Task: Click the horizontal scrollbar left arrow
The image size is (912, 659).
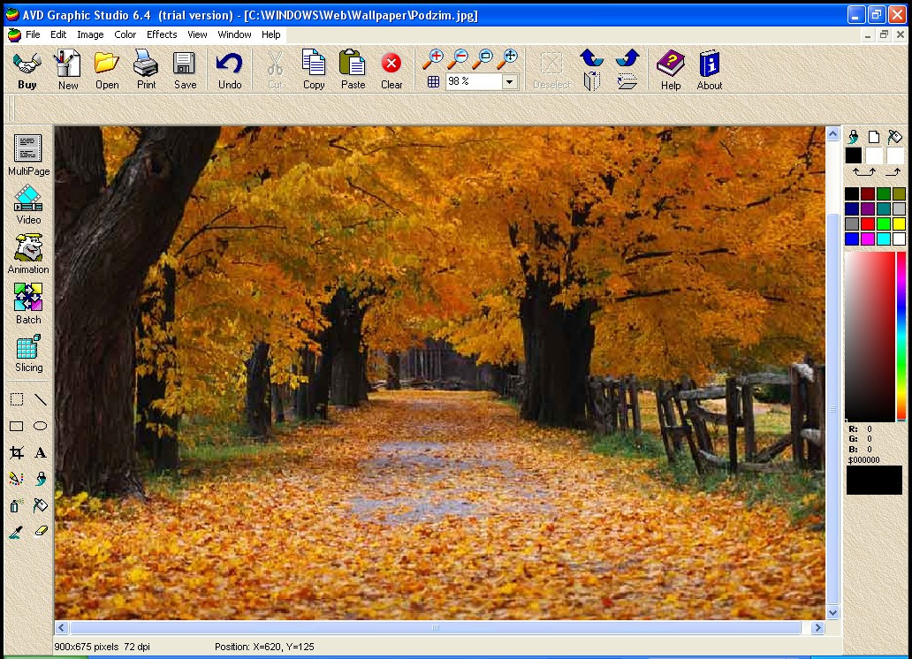Action: 62,627
